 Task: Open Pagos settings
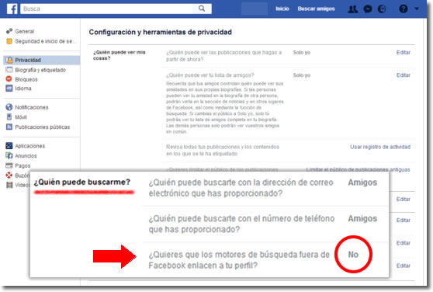pos(23,165)
